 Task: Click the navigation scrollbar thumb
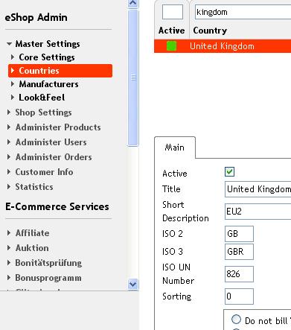pyautogui.click(x=133, y=77)
